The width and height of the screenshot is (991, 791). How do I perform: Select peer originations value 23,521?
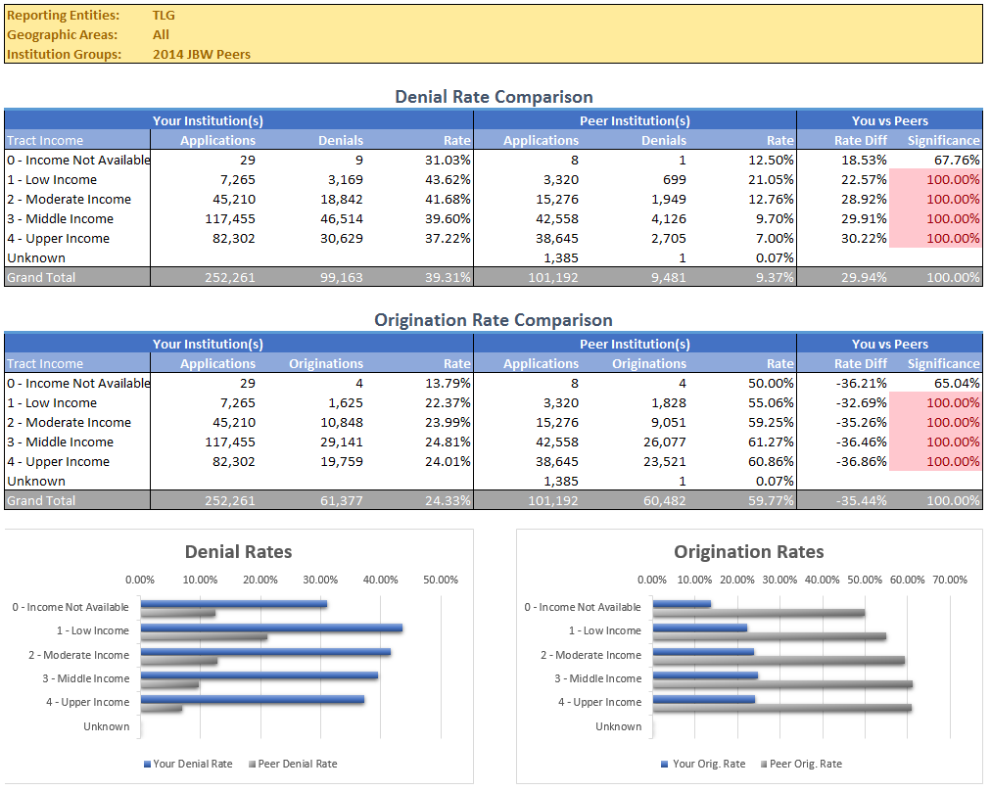[665, 461]
